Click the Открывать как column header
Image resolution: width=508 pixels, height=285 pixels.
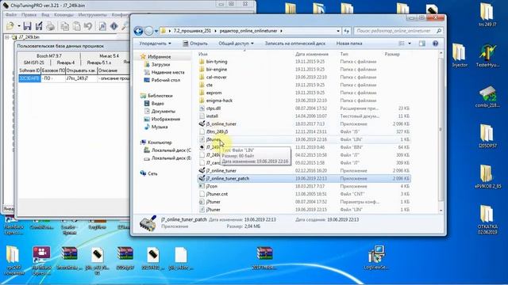click(81, 70)
